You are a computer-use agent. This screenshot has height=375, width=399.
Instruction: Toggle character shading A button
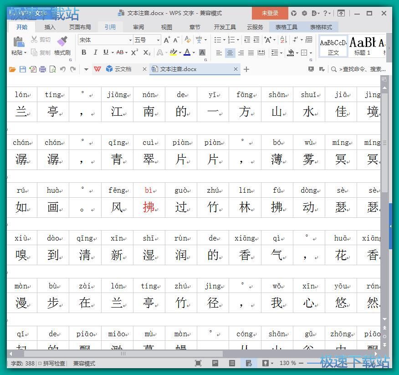click(202, 52)
